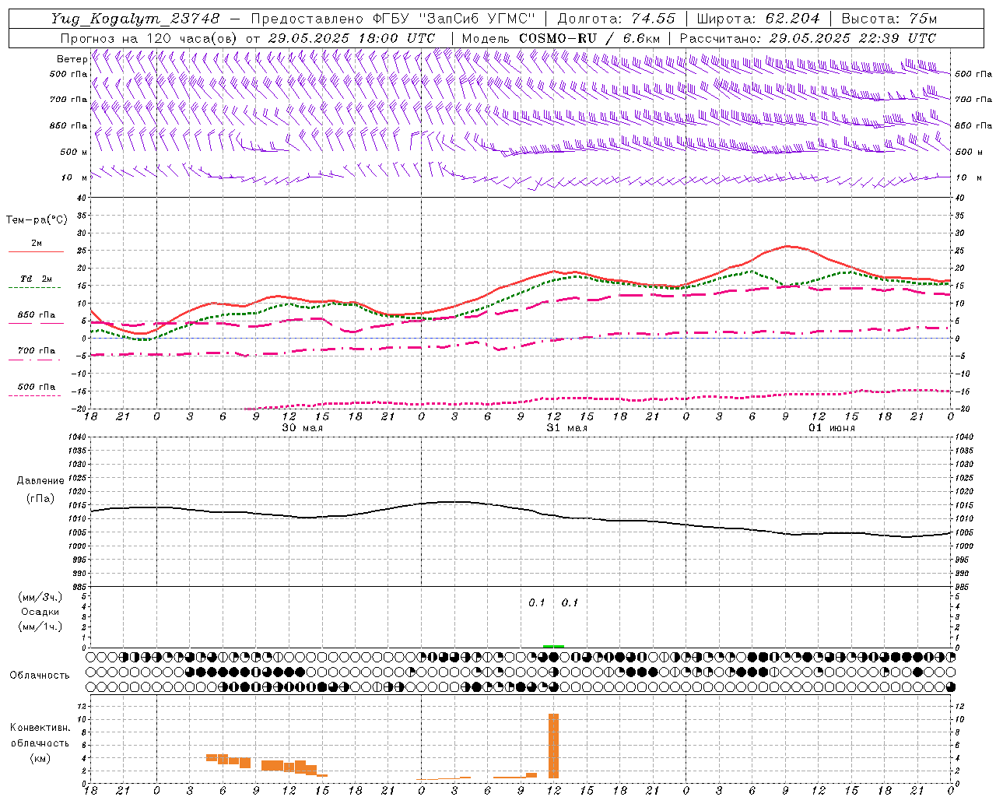Click the (мм/3ч.) precipitation unit label
This screenshot has height=797, width=996.
40,597
